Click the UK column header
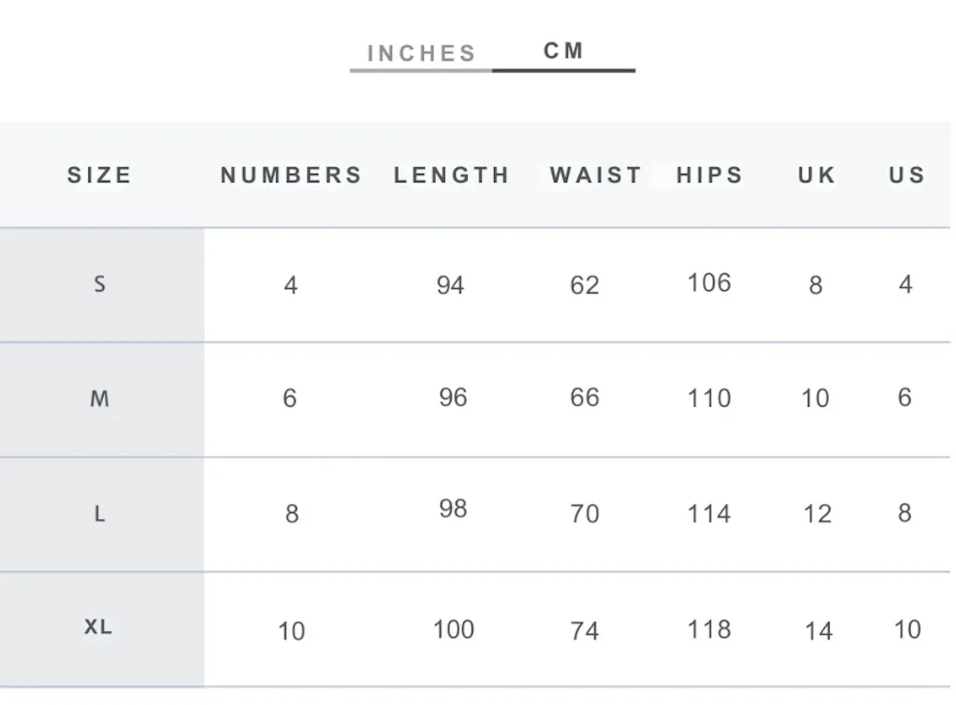Screen dimensions: 956x705 (x=817, y=176)
